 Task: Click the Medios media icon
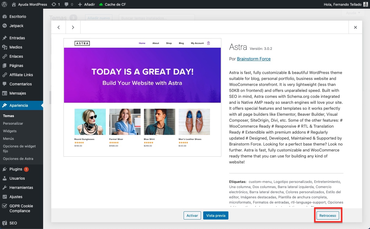coord(5,47)
